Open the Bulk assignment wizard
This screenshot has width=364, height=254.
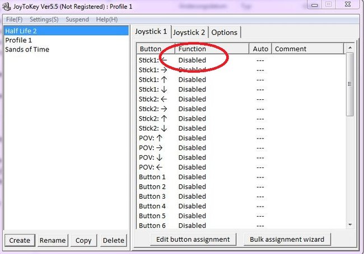[x=287, y=239]
